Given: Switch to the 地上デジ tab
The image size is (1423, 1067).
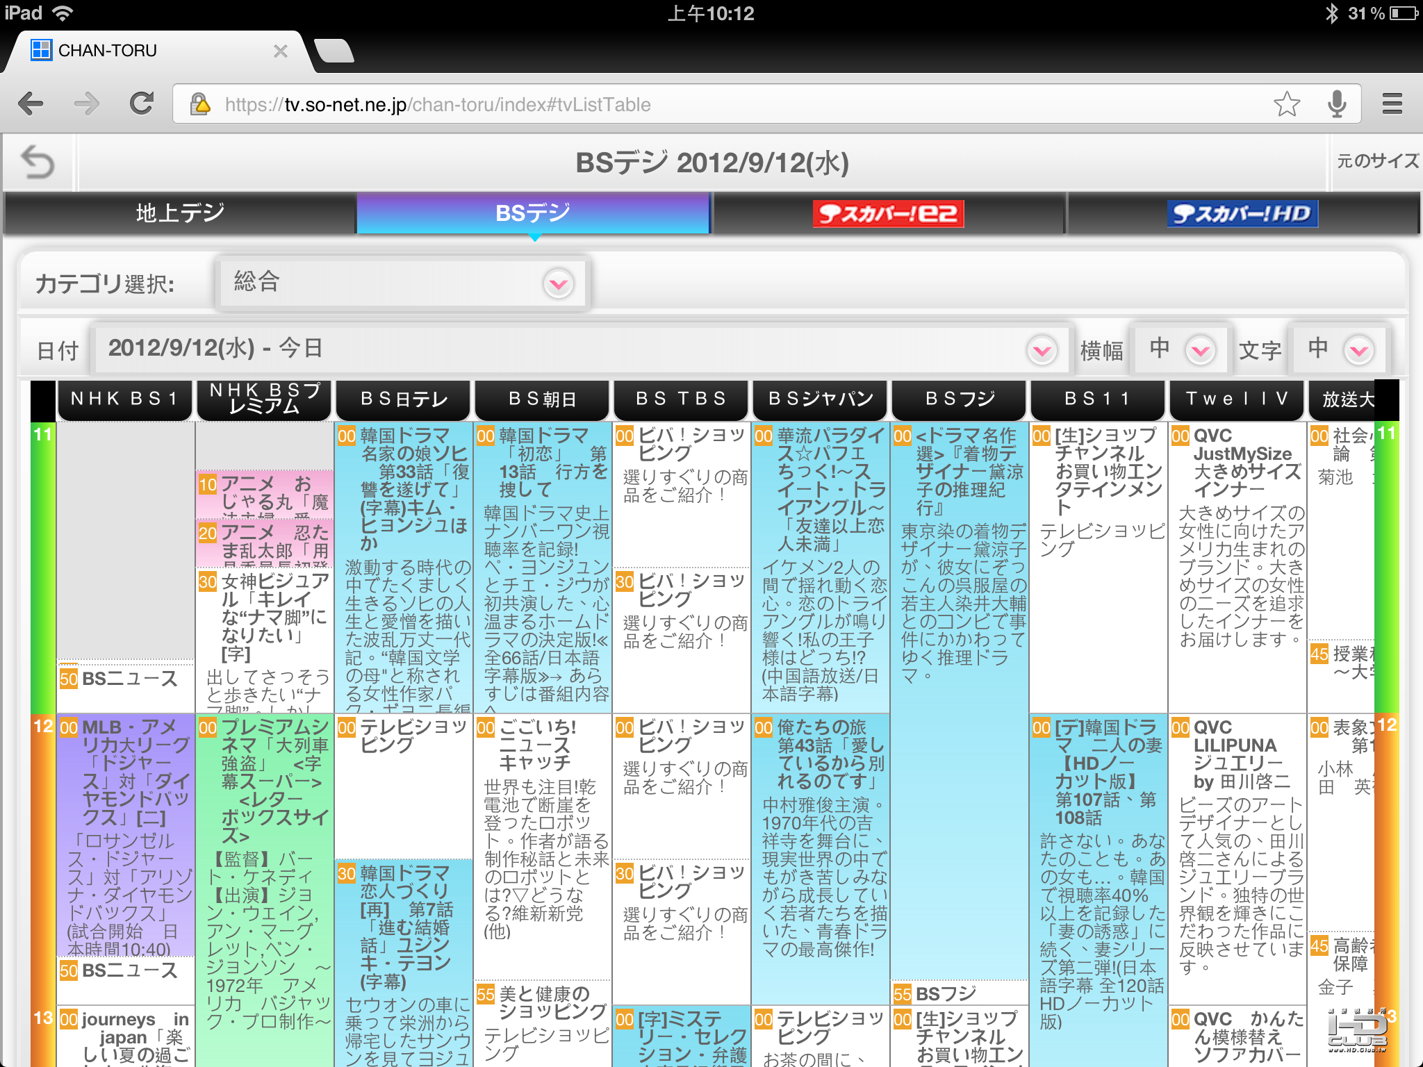Looking at the screenshot, I should click(180, 213).
